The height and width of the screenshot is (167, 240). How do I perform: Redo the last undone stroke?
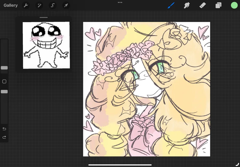coord(4,137)
